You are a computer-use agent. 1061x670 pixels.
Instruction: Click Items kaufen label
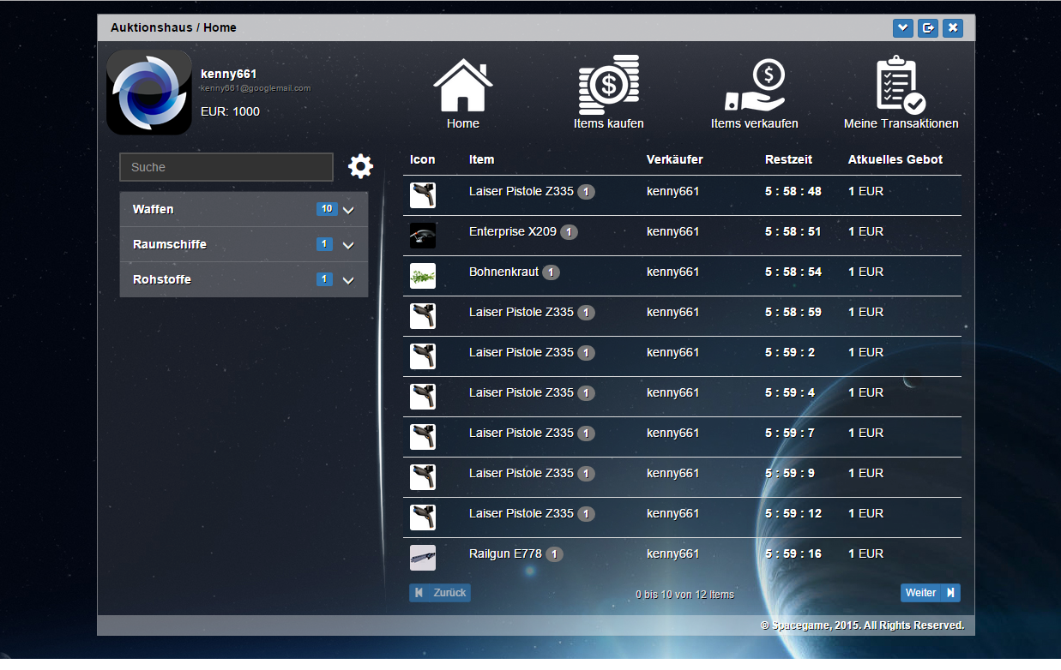coord(609,123)
